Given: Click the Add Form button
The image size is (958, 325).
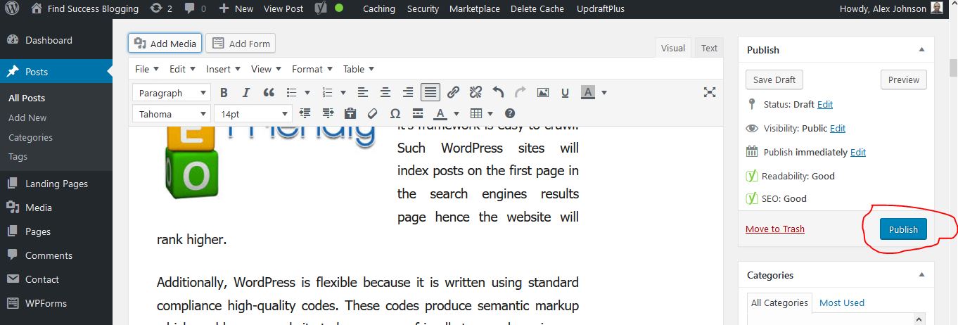Looking at the screenshot, I should (241, 43).
